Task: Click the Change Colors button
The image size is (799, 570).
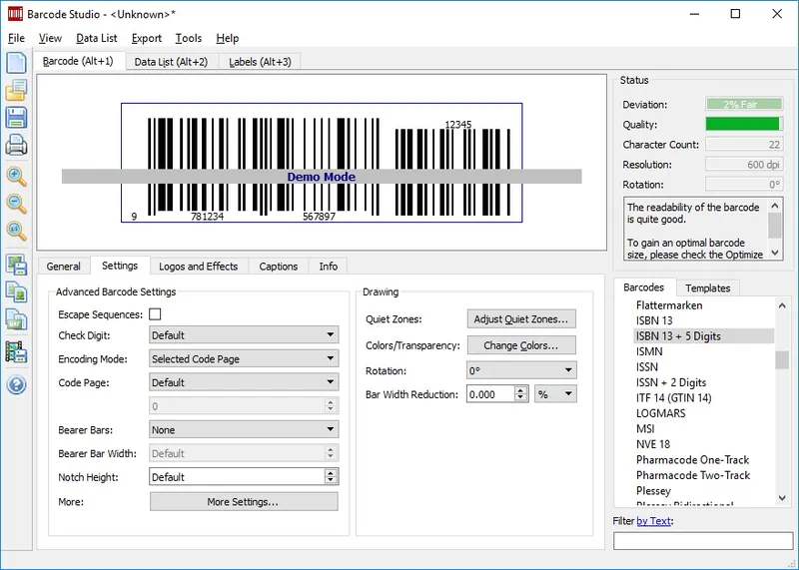Action: tap(521, 345)
